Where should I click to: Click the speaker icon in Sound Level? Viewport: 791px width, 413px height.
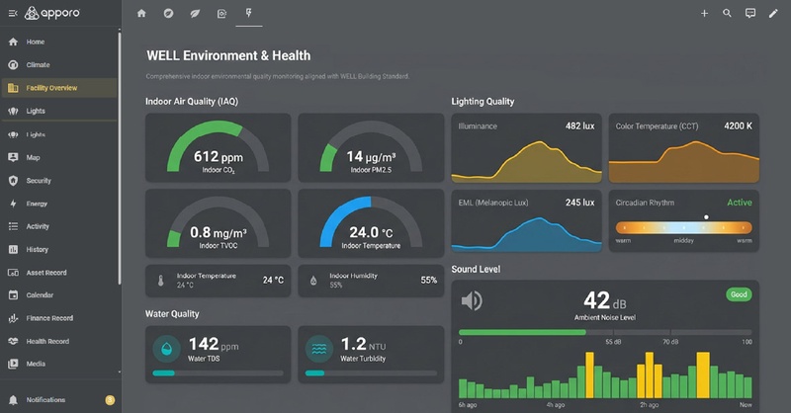(472, 301)
